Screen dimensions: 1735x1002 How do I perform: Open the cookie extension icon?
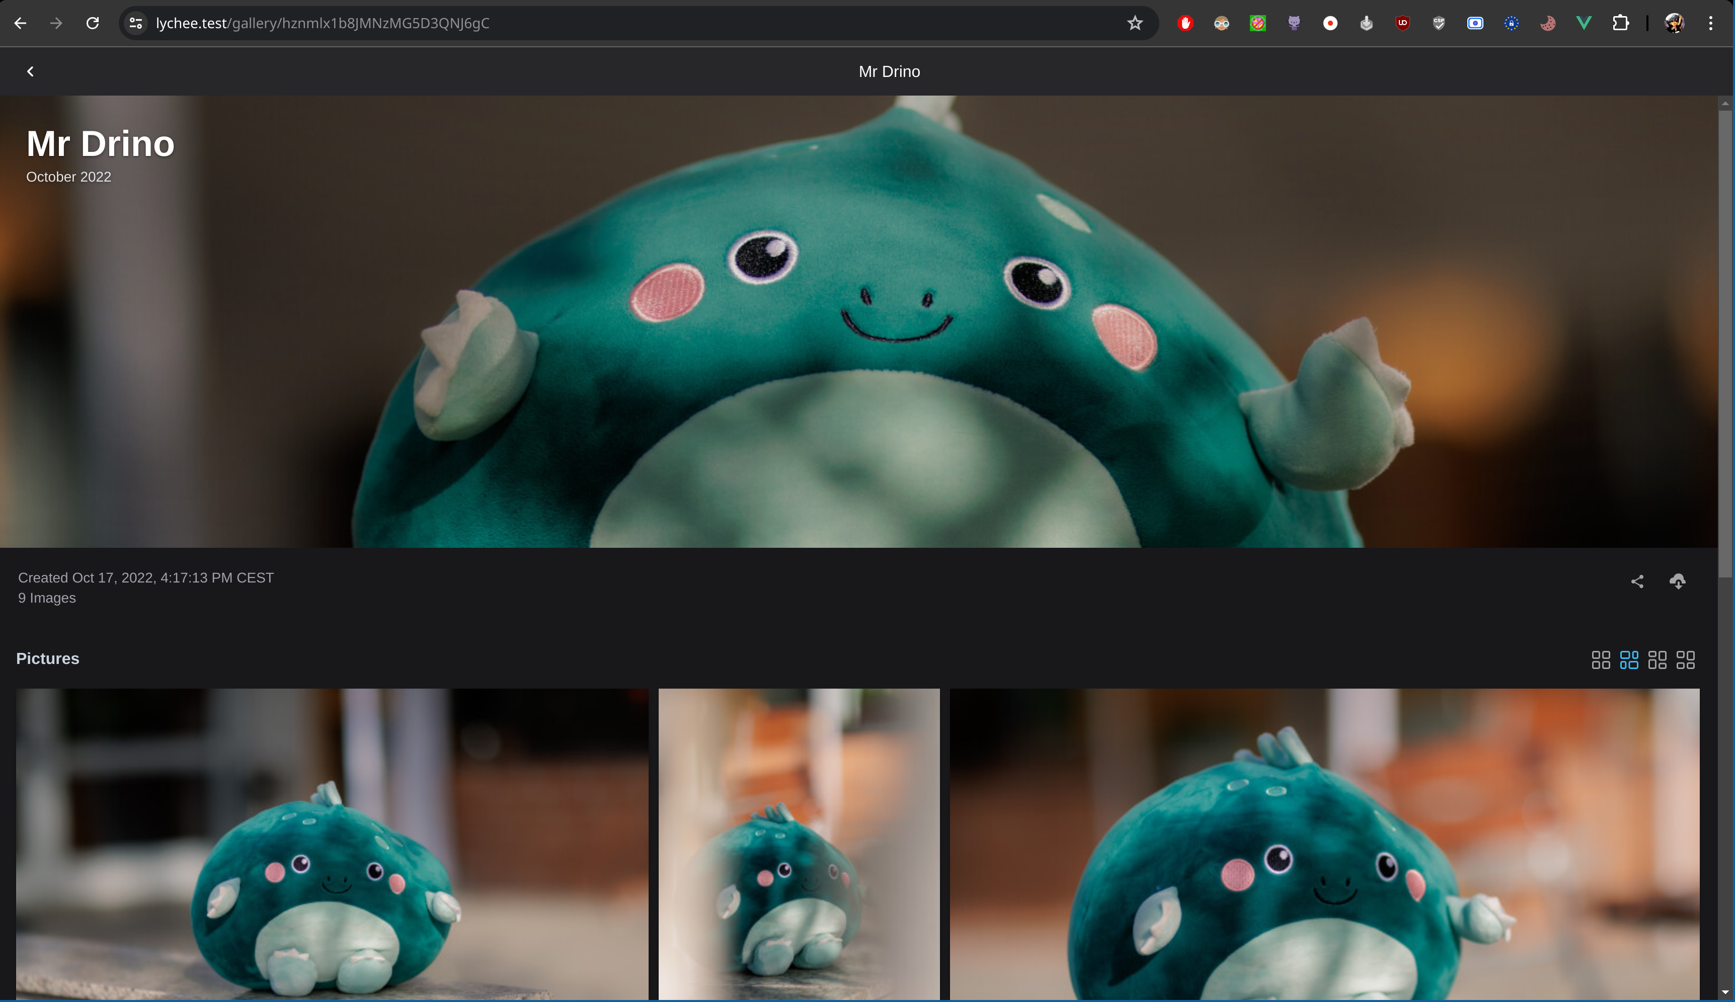[x=1548, y=24]
